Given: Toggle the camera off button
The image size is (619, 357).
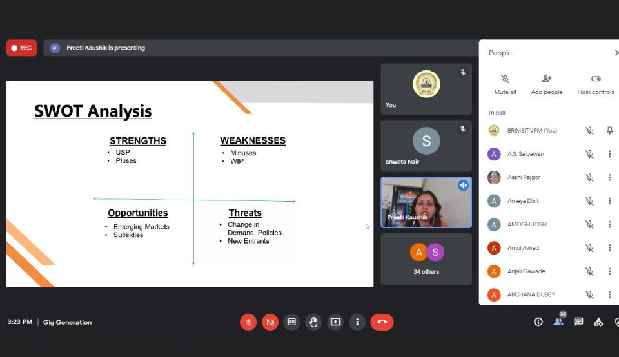Looking at the screenshot, I should point(270,322).
